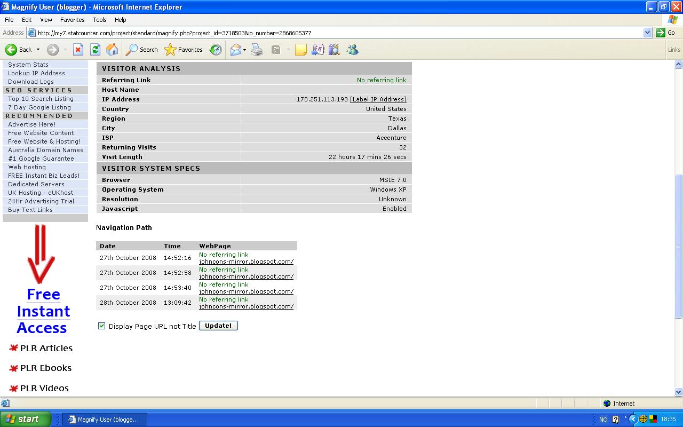The image size is (683, 427).
Task: Open the Favorites star in the toolbar
Action: pyautogui.click(x=183, y=50)
